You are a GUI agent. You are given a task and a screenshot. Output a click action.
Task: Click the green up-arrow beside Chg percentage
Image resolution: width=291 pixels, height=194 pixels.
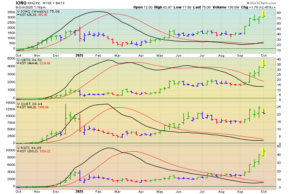(x=275, y=7)
